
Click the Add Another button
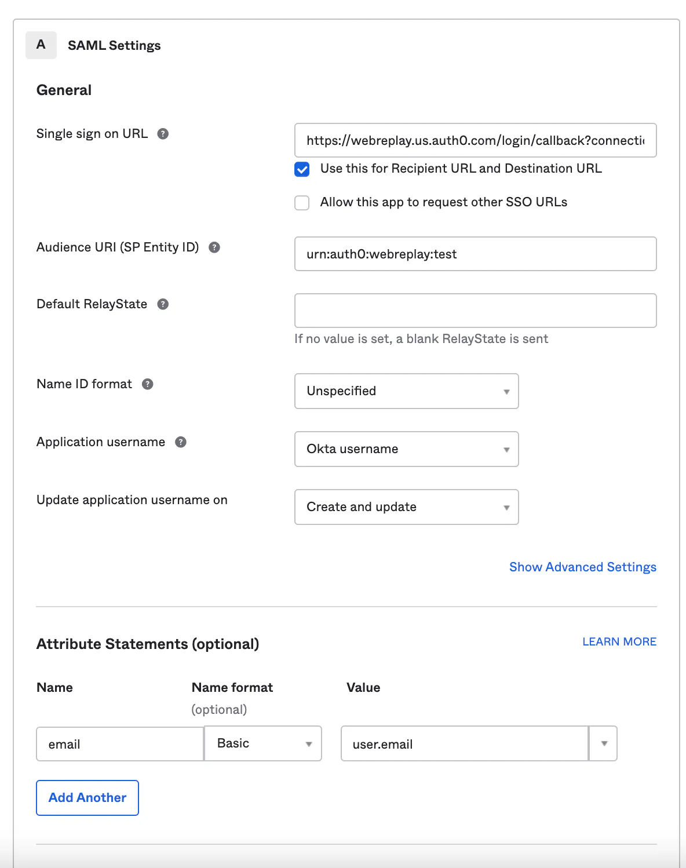pos(87,798)
